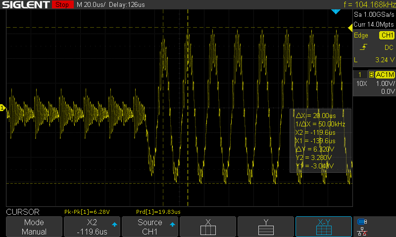Click the Pk-Pk[1]=6.28V measurement
The height and width of the screenshot is (237, 396).
tap(87, 212)
